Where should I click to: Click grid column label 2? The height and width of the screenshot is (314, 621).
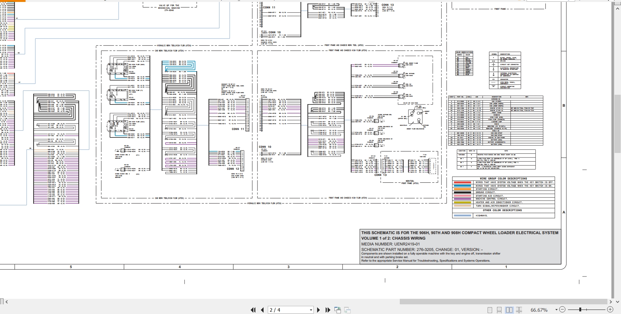[397, 267]
